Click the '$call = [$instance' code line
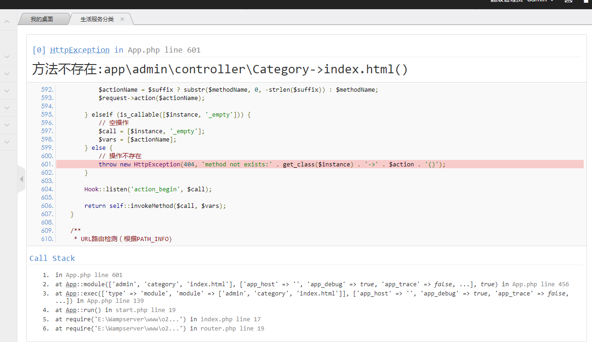 click(151, 131)
